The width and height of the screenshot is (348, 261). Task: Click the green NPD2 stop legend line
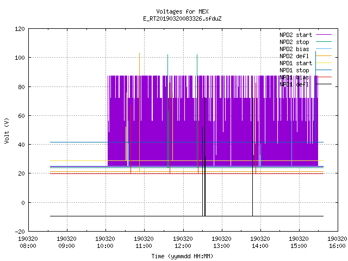pyautogui.click(x=324, y=41)
